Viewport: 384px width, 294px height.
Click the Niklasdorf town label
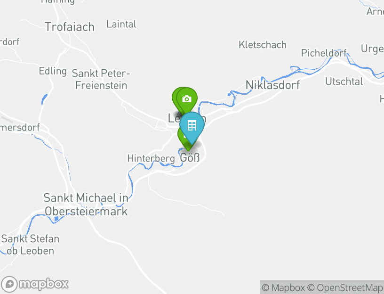(x=272, y=85)
